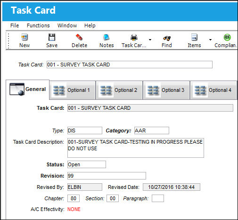Click the Task Card Description label
This screenshot has width=238, height=220.
(39, 142)
